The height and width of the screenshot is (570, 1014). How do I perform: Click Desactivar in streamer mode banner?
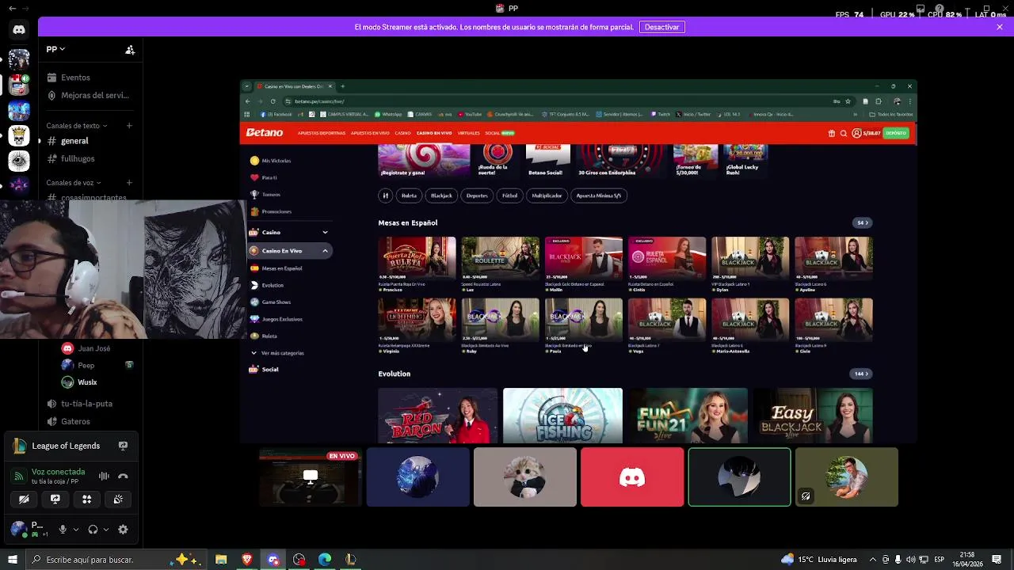pos(661,27)
